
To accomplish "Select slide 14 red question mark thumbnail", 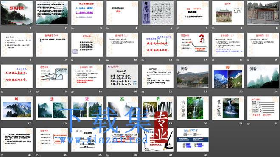I will (193, 45).
